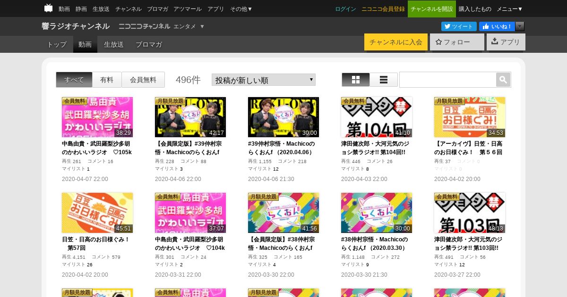Click the 購入したもの link

[475, 9]
